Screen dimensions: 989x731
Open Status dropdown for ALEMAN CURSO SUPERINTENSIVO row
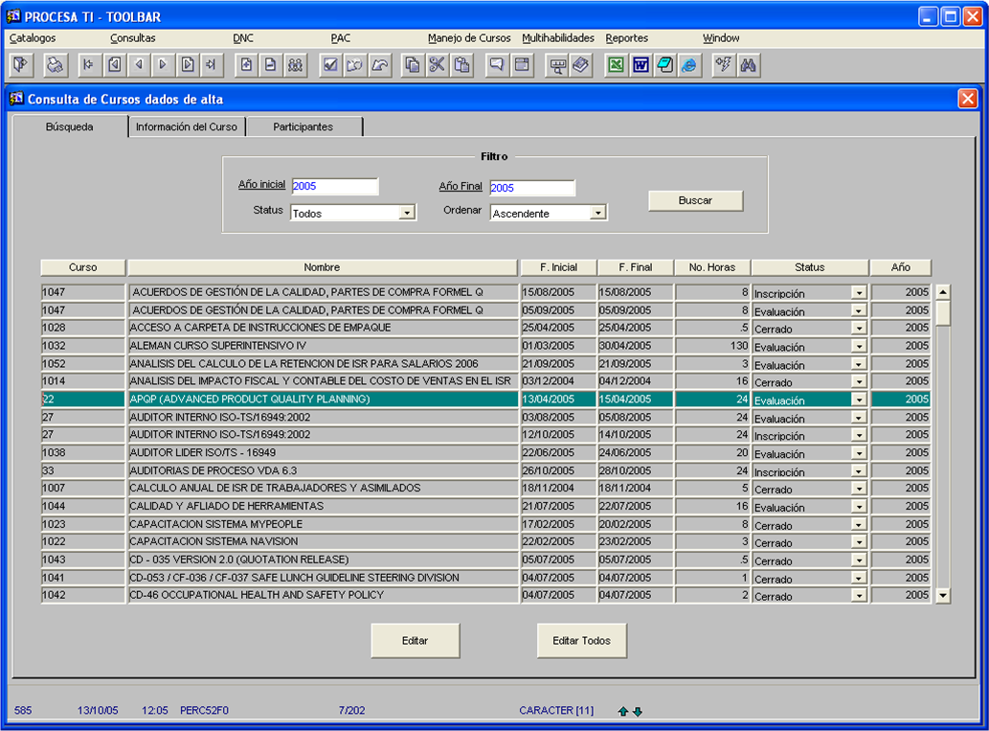[859, 347]
